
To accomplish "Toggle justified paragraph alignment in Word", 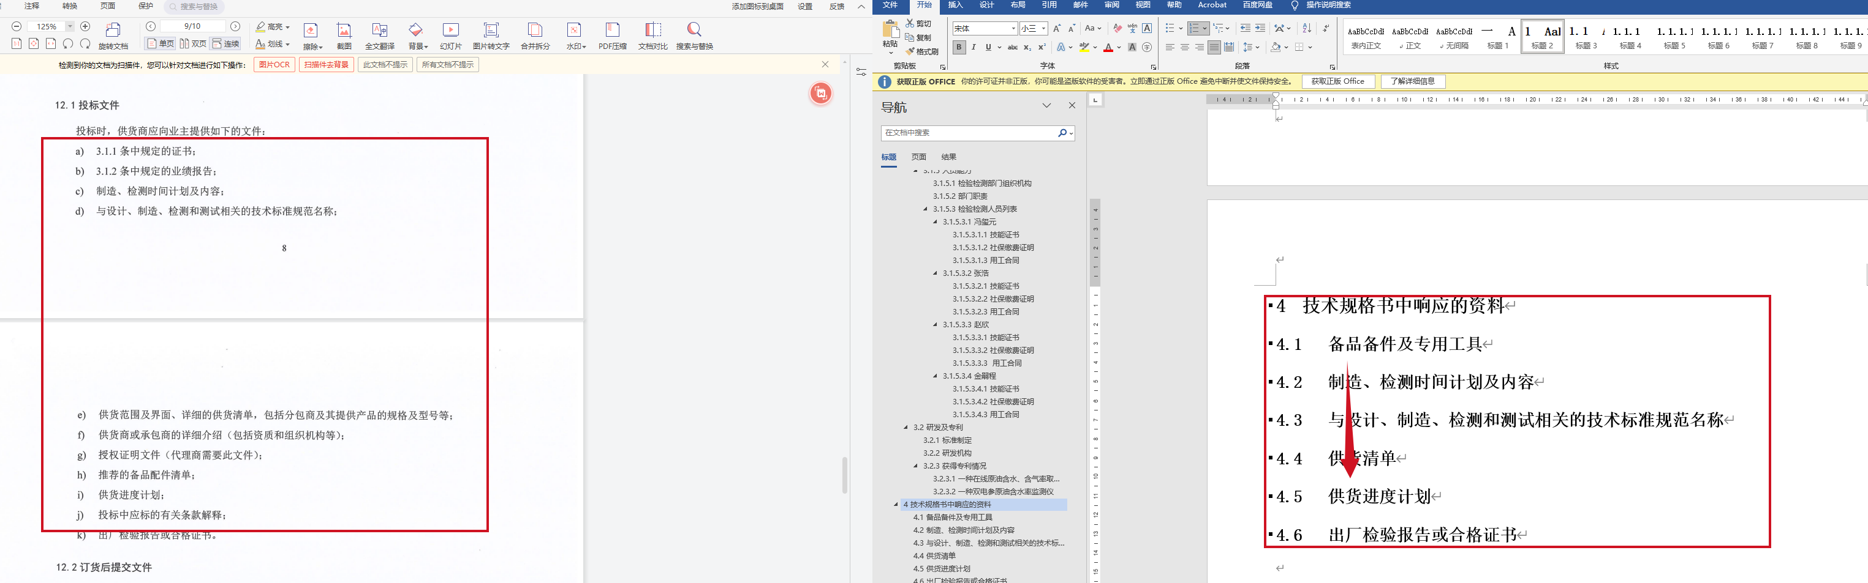I will [1214, 48].
